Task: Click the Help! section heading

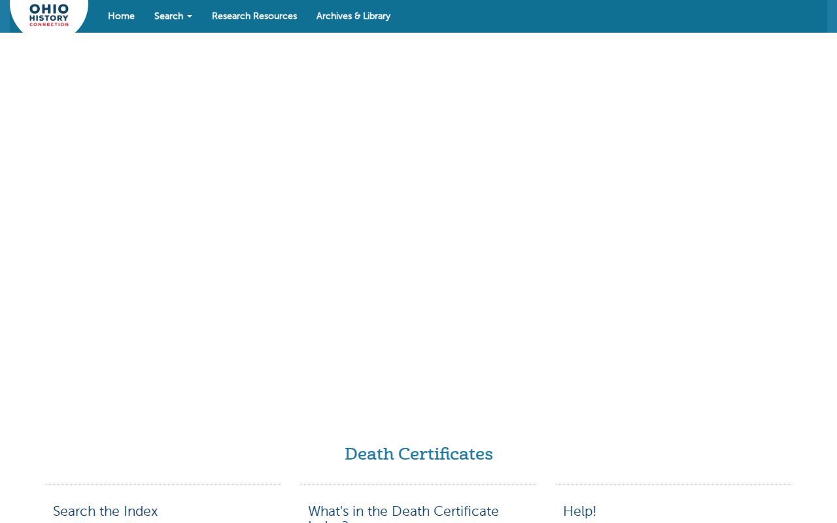Action: click(x=579, y=511)
